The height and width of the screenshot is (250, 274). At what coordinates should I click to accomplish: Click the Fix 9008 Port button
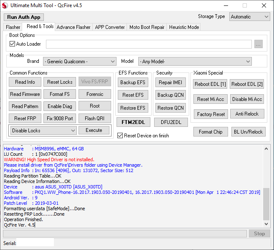click(x=60, y=118)
